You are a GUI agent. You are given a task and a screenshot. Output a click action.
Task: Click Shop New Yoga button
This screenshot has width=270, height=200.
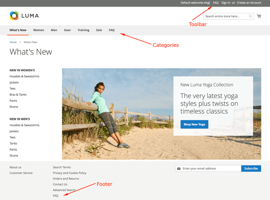[194, 124]
